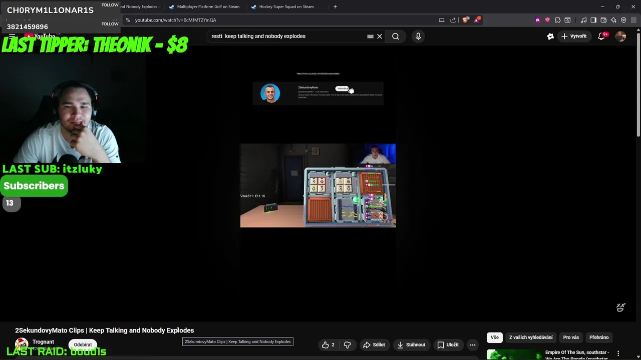Viewport: 641px width, 360px height.
Task: Click the magnifier search button
Action: [396, 36]
